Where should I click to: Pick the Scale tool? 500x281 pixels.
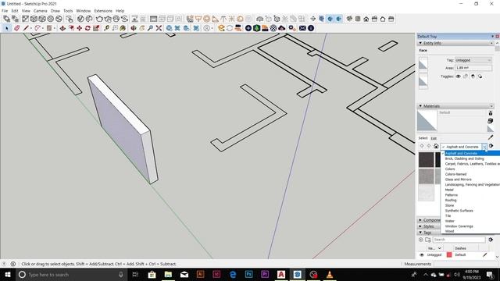pyautogui.click(x=96, y=28)
